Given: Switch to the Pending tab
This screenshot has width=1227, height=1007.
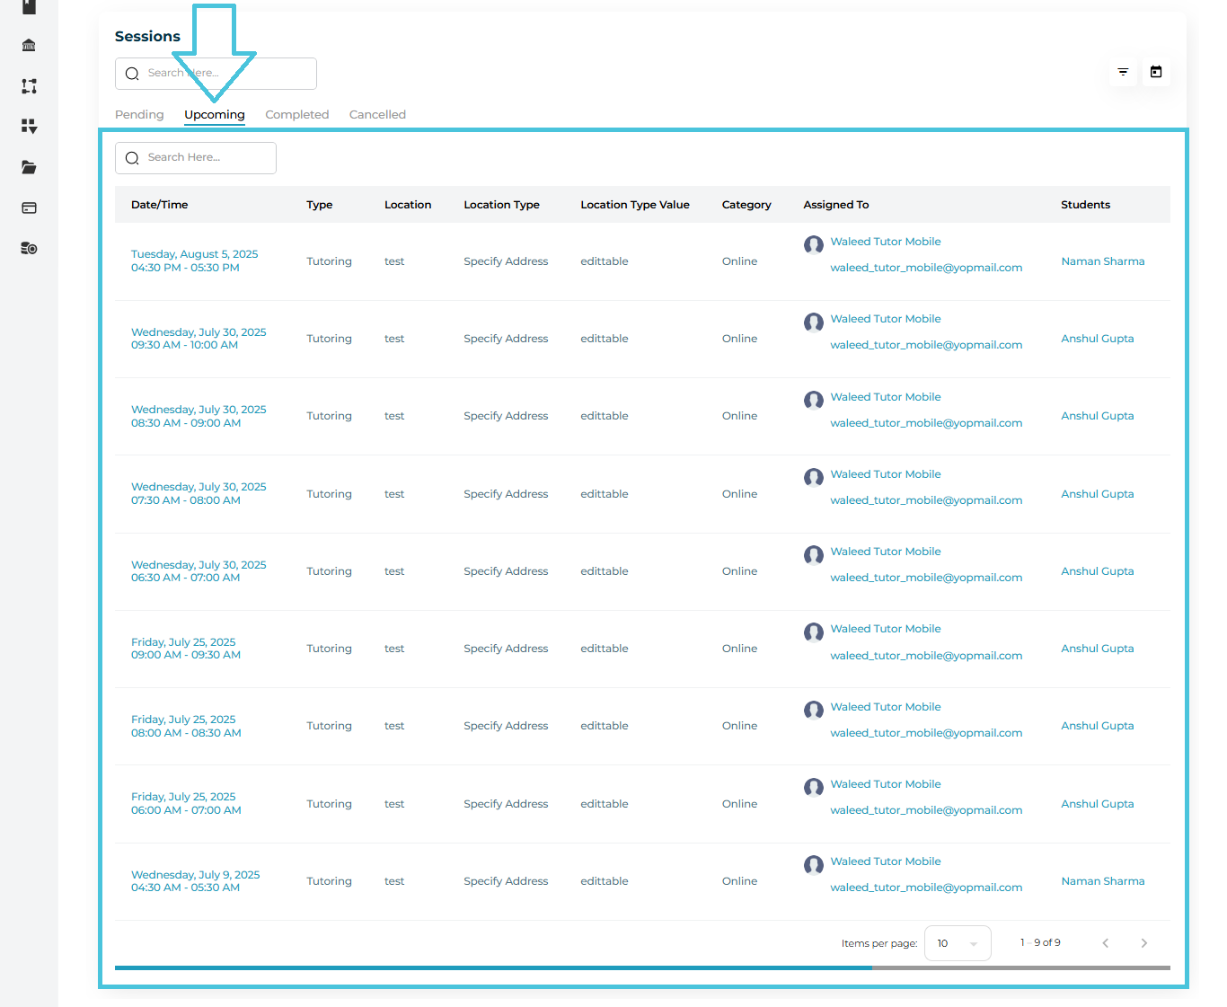Looking at the screenshot, I should [x=139, y=115].
